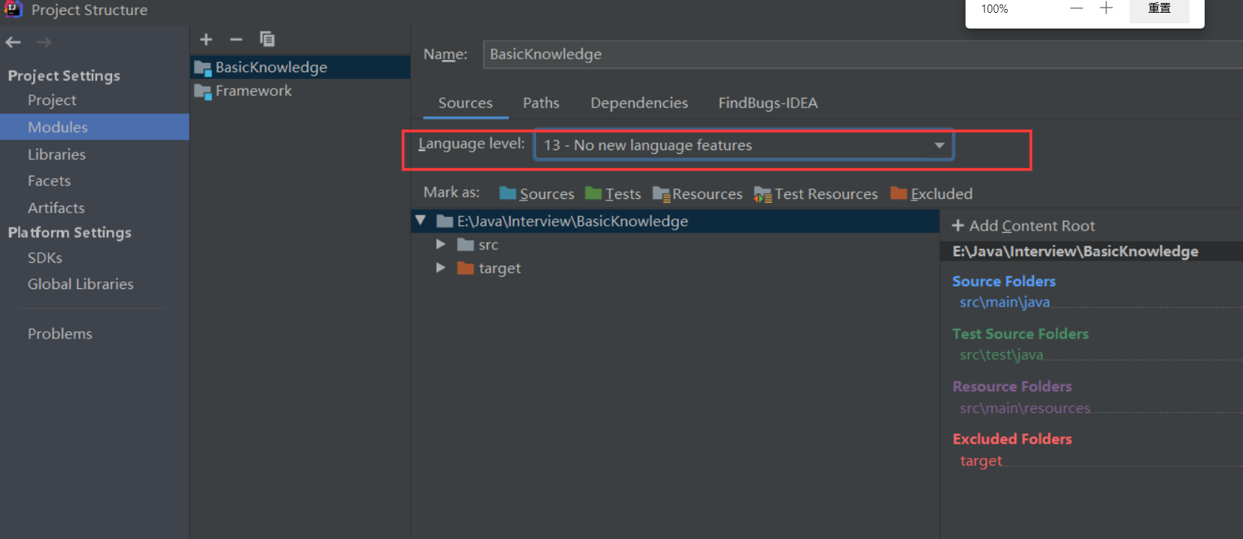Click Add Content Root
1243x539 pixels.
pyautogui.click(x=1023, y=225)
